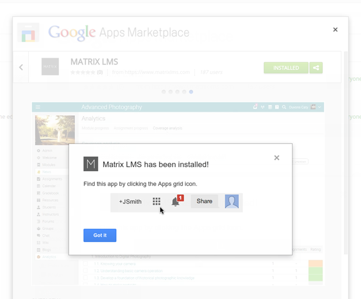Click the blue profile avatar icon

231,201
